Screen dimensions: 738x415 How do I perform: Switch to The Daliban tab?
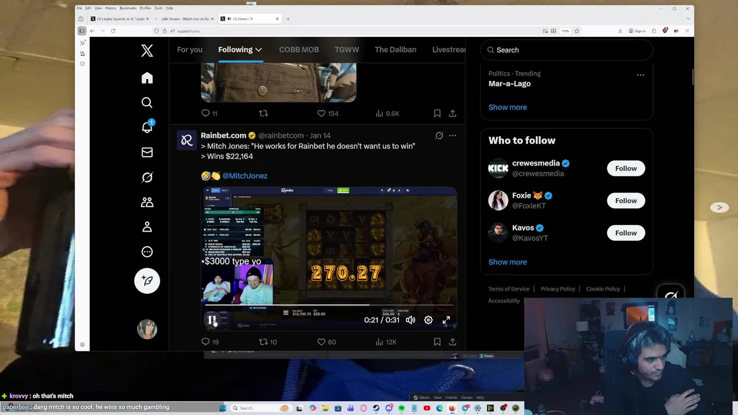pyautogui.click(x=396, y=50)
